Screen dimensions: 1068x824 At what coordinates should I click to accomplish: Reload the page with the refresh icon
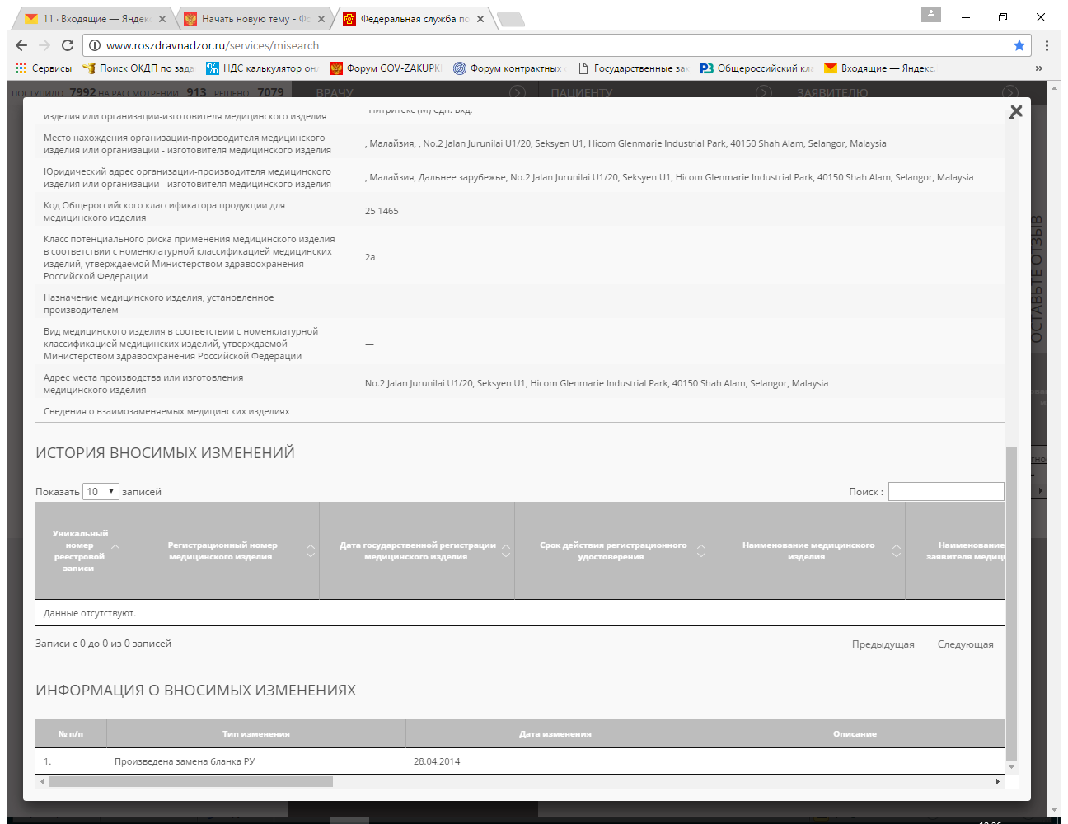click(x=68, y=45)
